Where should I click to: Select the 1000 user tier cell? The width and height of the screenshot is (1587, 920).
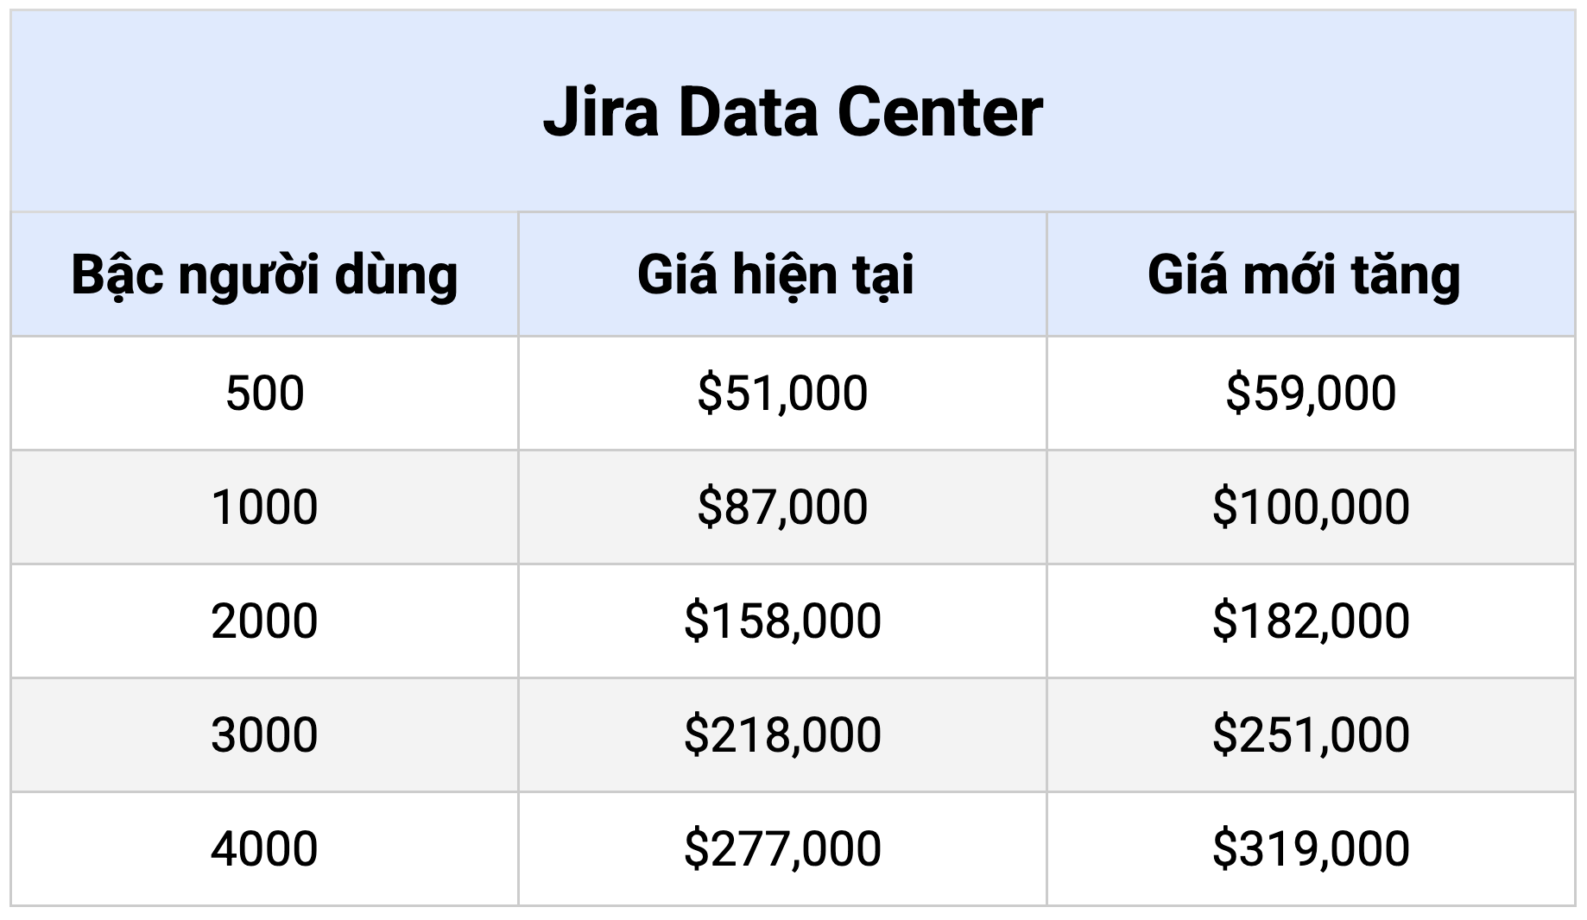coord(264,507)
